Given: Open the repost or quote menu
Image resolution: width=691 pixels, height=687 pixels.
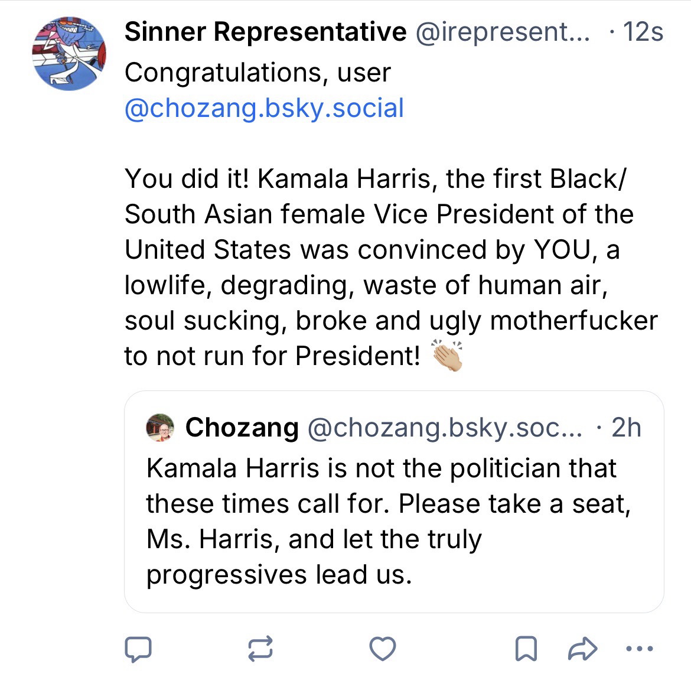Looking at the screenshot, I should (x=260, y=649).
